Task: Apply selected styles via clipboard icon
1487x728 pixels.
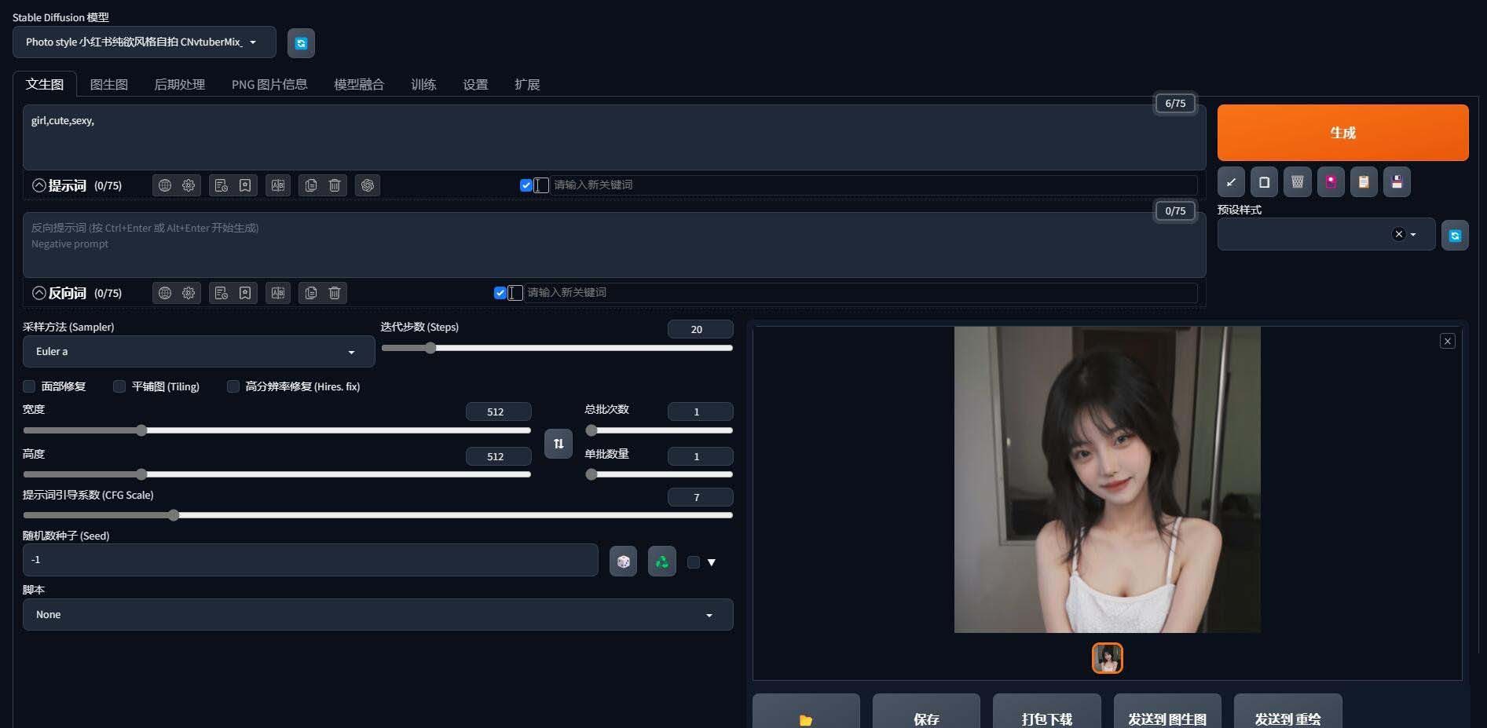Action: (x=1364, y=182)
